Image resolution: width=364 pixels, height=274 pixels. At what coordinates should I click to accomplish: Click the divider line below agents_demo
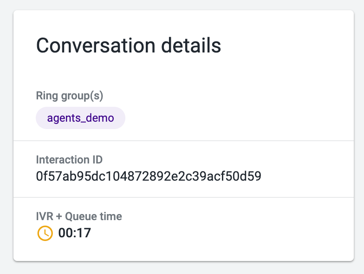(x=184, y=141)
